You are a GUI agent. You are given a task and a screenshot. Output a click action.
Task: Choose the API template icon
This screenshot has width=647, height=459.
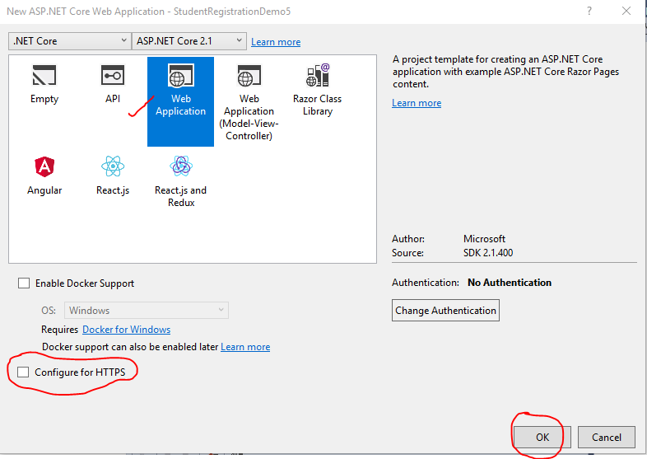pyautogui.click(x=113, y=75)
